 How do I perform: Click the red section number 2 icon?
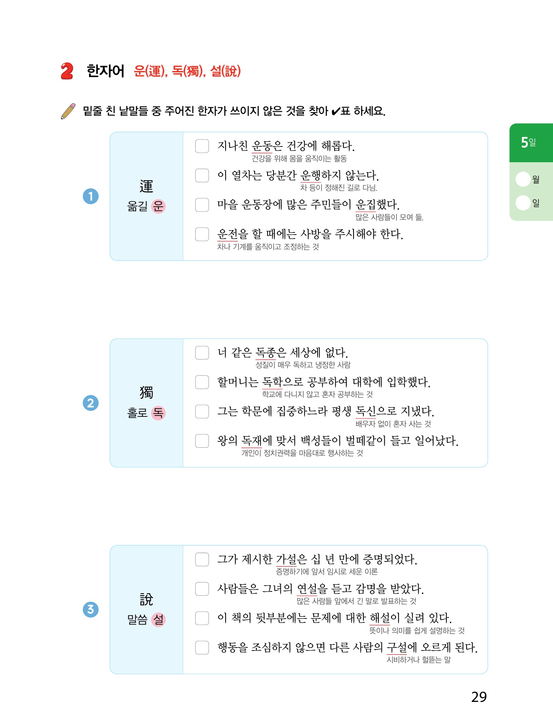click(67, 71)
